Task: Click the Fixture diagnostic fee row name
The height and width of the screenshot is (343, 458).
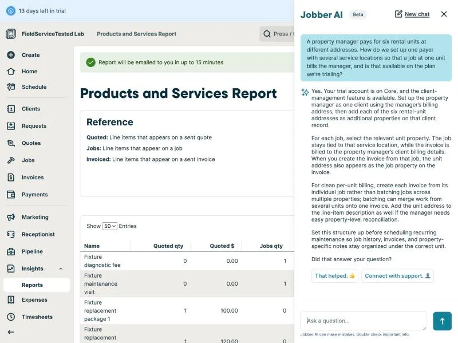Action: pyautogui.click(x=102, y=261)
